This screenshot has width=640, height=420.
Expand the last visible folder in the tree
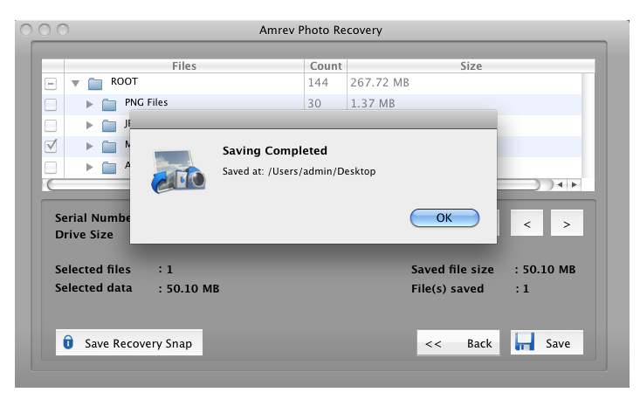tap(89, 167)
